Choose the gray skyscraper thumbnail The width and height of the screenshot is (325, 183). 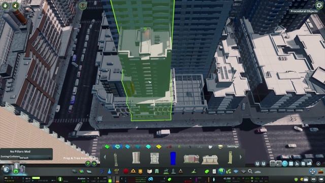(x=136, y=158)
